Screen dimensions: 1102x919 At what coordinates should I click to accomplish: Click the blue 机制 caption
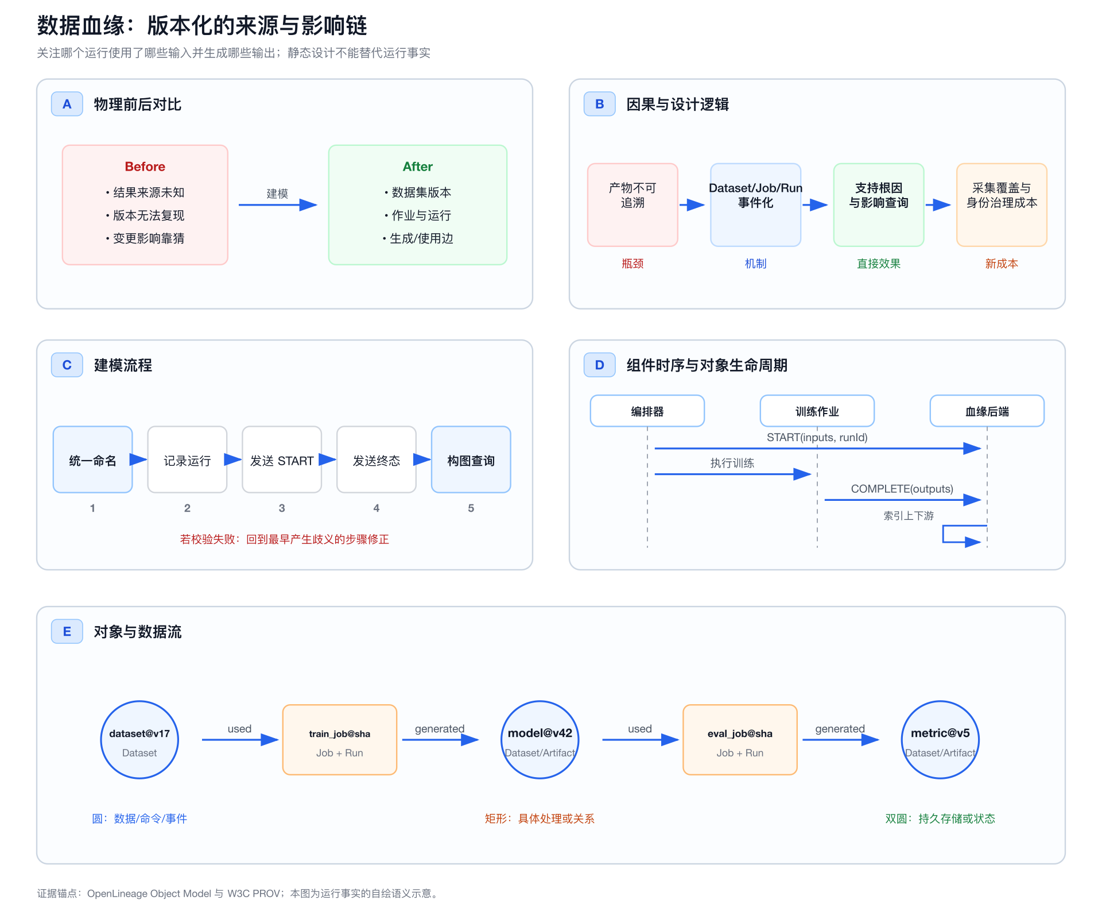tap(756, 264)
